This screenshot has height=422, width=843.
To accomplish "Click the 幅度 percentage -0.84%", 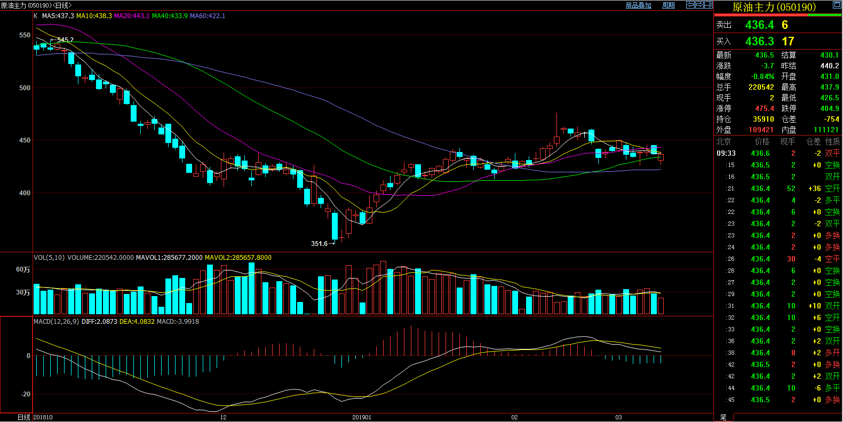I will tap(763, 77).
